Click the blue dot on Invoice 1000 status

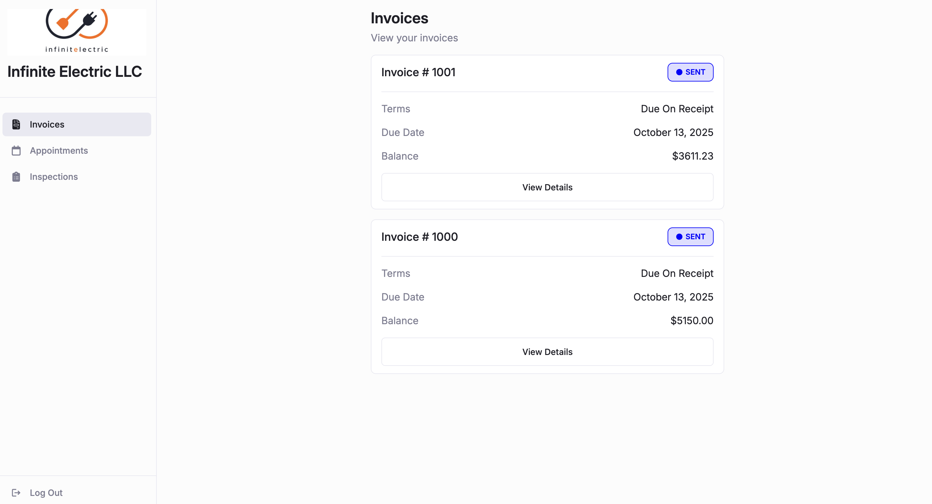(679, 237)
